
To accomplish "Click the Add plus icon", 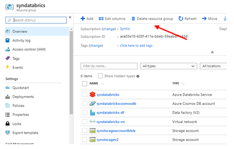I will click(x=83, y=19).
